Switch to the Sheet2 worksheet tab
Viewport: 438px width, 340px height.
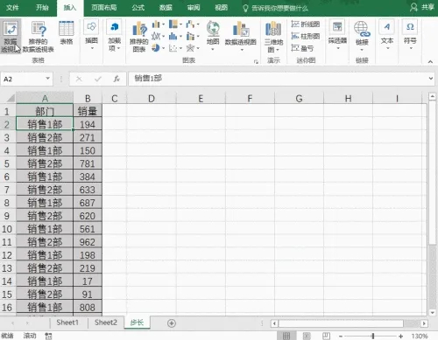[x=106, y=323]
